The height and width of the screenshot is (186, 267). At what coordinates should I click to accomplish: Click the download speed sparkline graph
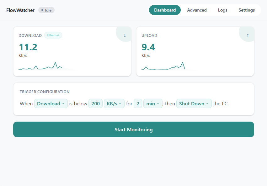tap(47, 66)
